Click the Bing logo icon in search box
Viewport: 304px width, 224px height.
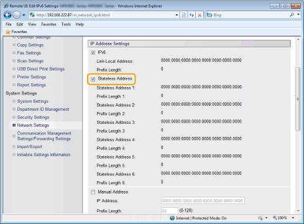tap(210, 15)
